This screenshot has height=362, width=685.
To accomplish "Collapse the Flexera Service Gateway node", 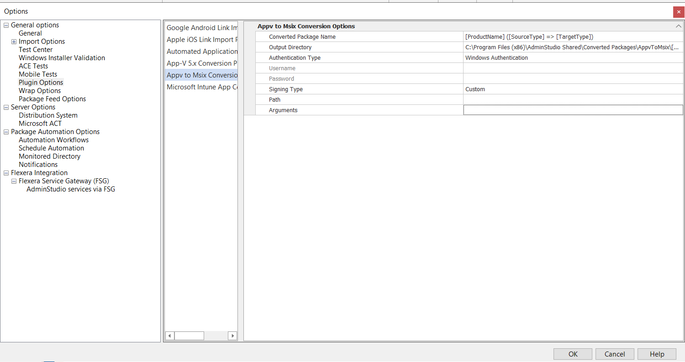I will (14, 181).
